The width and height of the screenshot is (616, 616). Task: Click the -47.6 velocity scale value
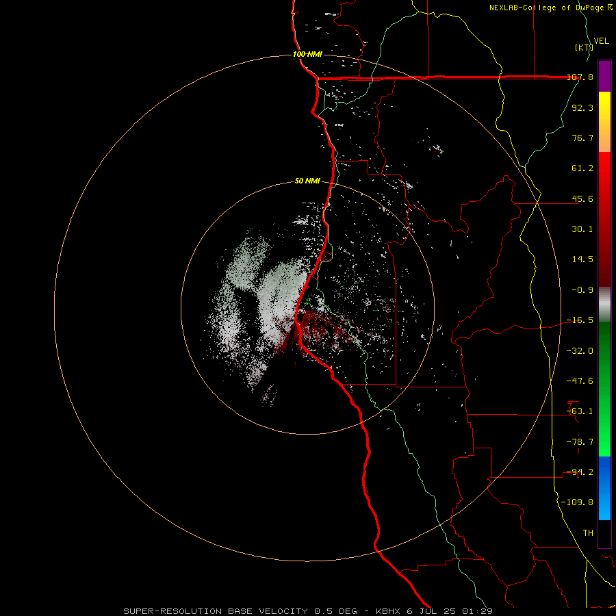(580, 381)
